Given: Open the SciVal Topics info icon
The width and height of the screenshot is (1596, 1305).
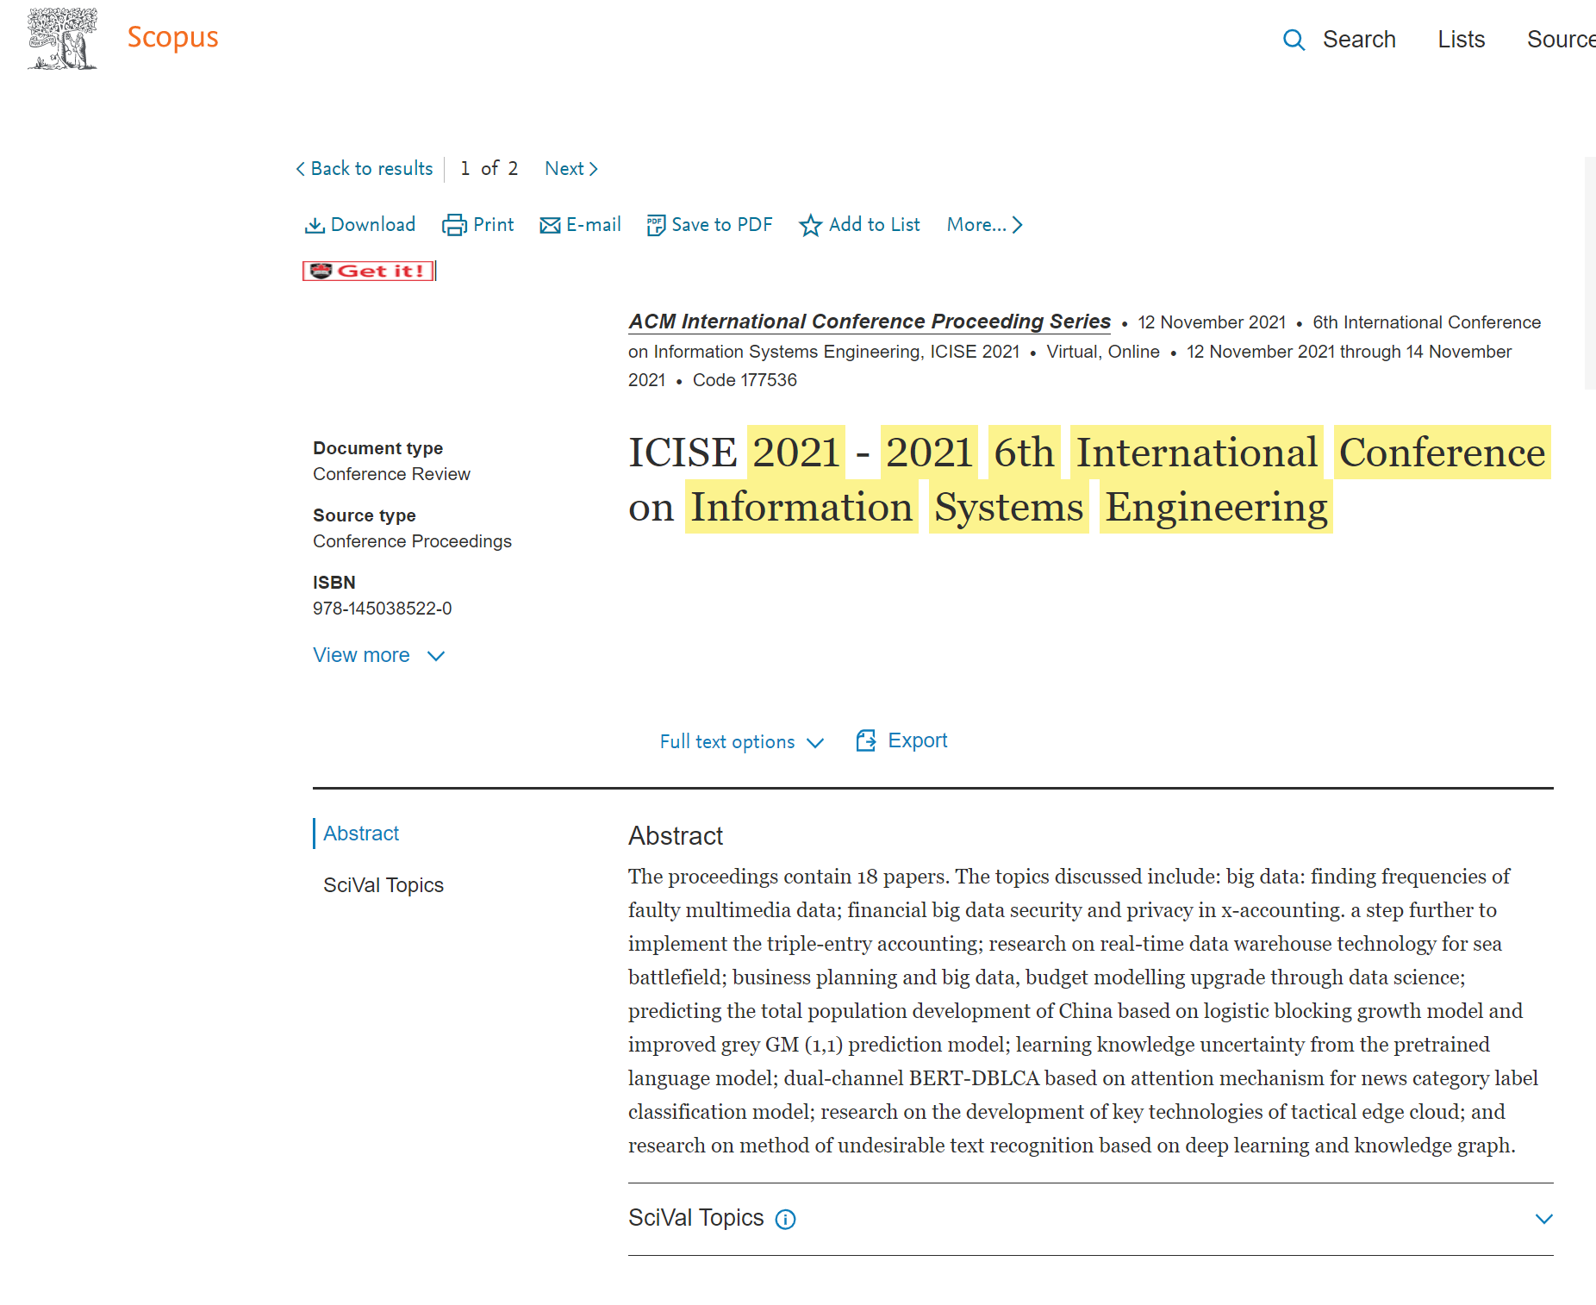Looking at the screenshot, I should coord(785,1219).
